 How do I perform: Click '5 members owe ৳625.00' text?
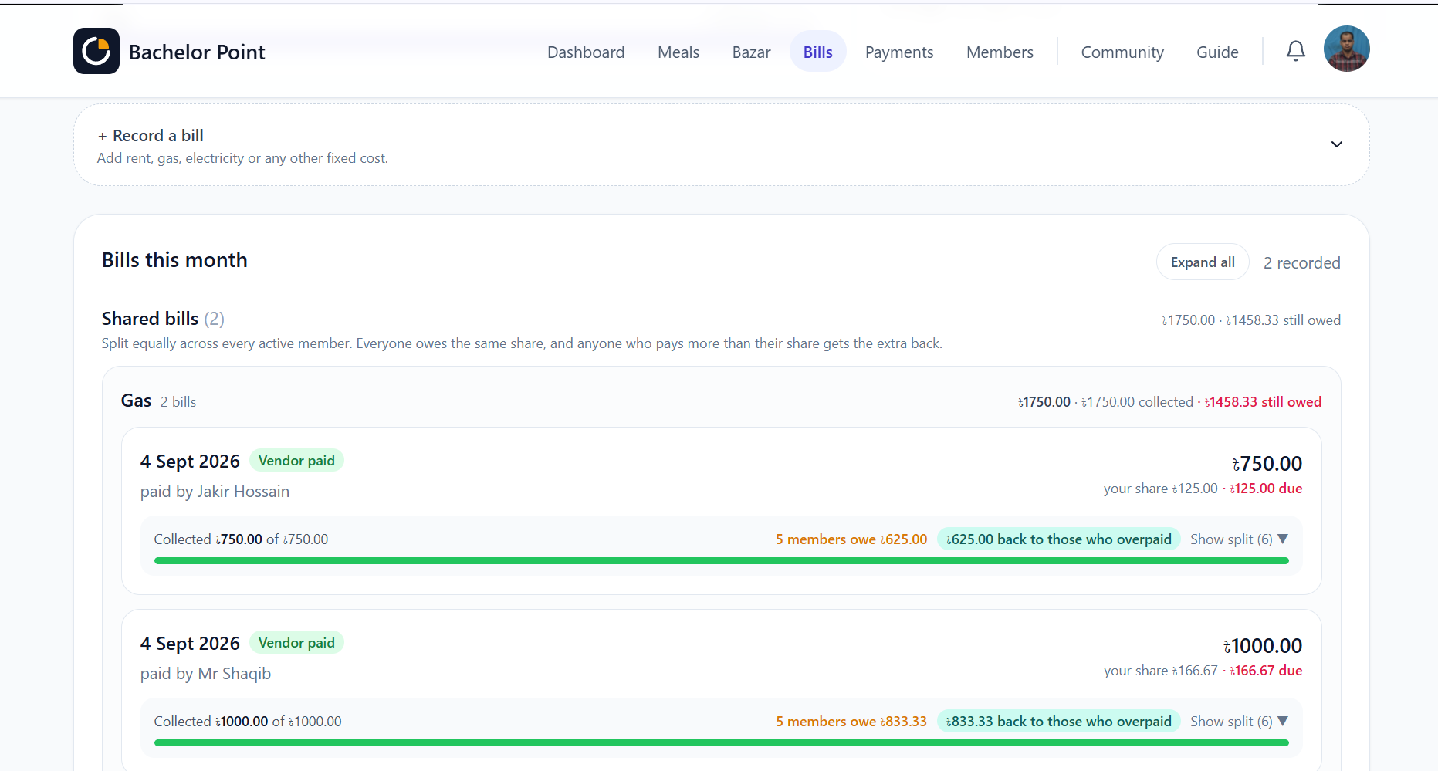tap(851, 539)
